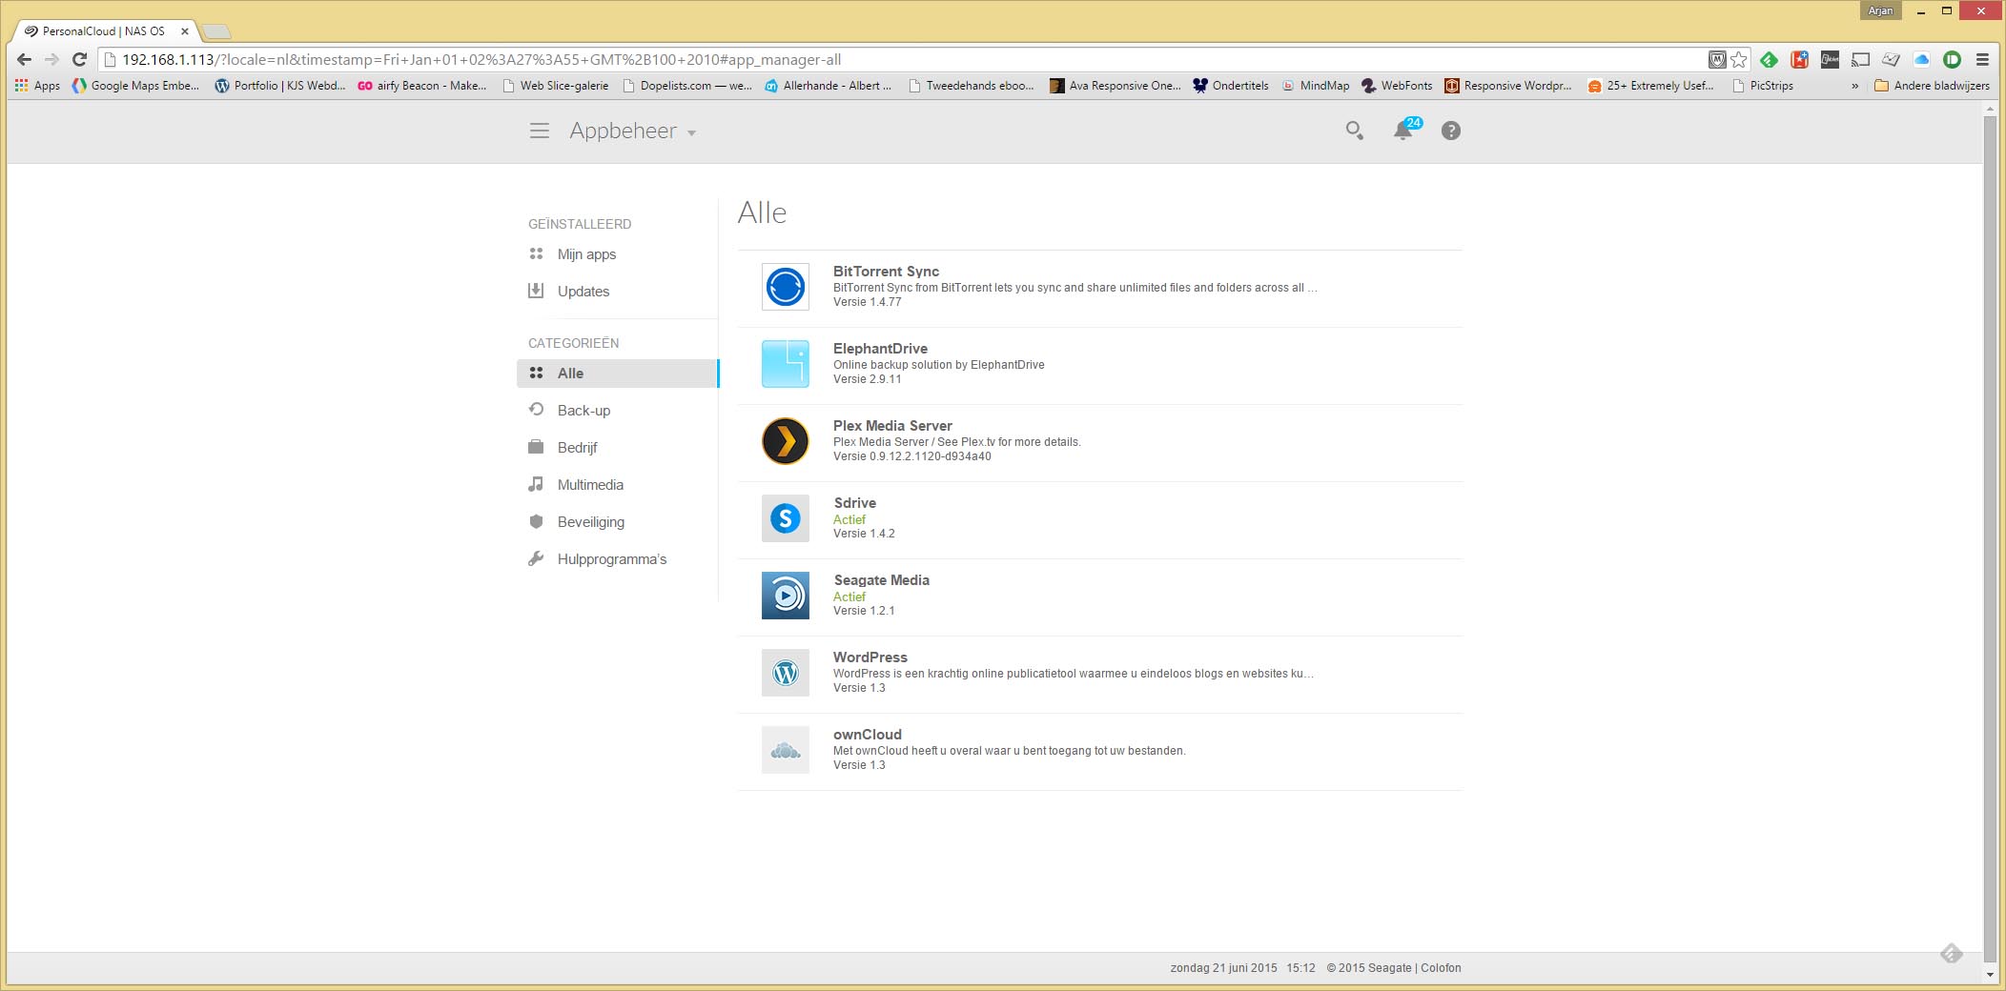The width and height of the screenshot is (2006, 991).
Task: Click the ownCloud app icon
Action: (786, 750)
